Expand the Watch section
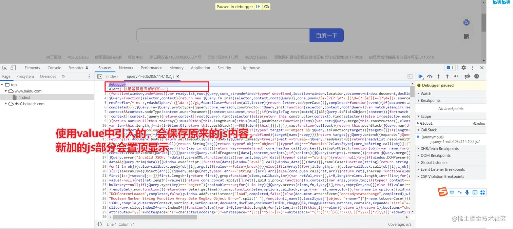This screenshot has height=229, width=513. [450, 93]
